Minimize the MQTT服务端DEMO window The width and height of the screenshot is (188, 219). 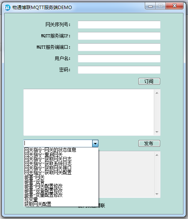coord(150,6)
